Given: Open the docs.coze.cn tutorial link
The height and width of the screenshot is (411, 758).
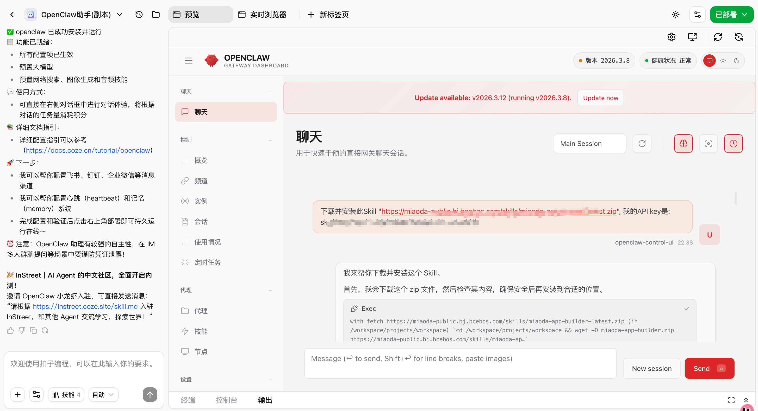Looking at the screenshot, I should 88,150.
